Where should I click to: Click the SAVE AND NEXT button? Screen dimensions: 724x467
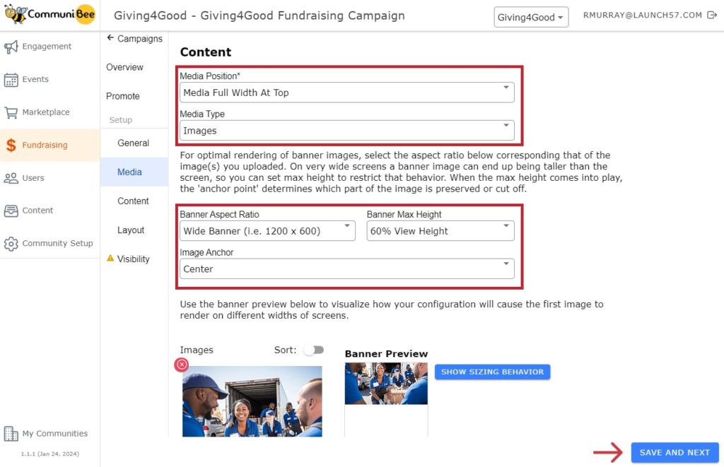674,452
